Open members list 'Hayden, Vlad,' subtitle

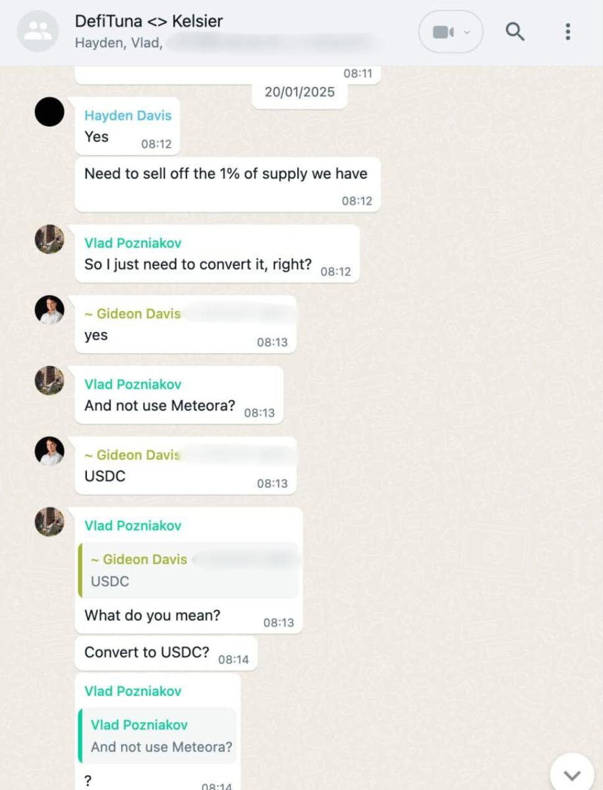(x=119, y=43)
